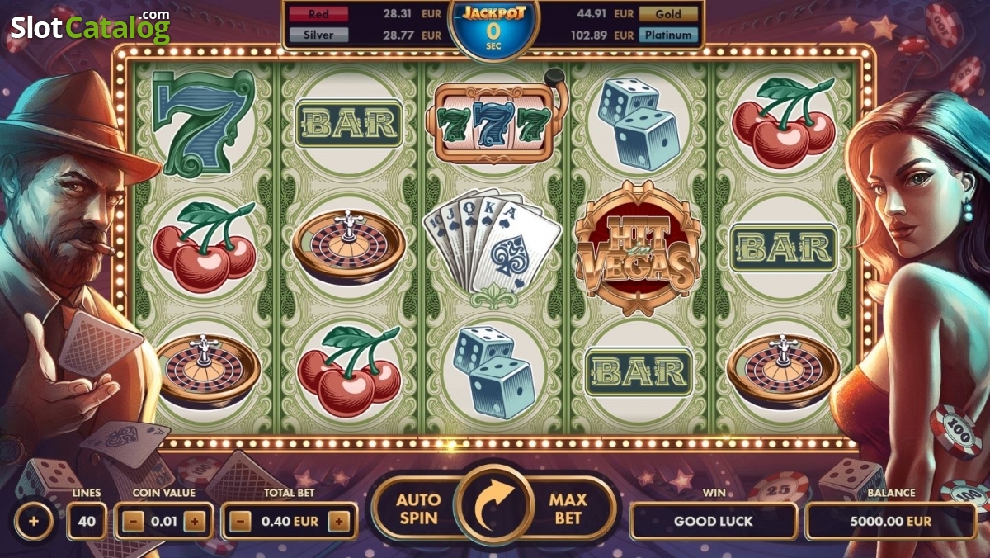Viewport: 990px width, 558px height.
Task: Lower total bet using minus button
Action: pos(239,522)
